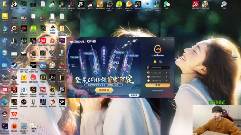Open the LeagueClient shortcut in top row
The height and width of the screenshot is (135, 241).
tap(157, 6)
